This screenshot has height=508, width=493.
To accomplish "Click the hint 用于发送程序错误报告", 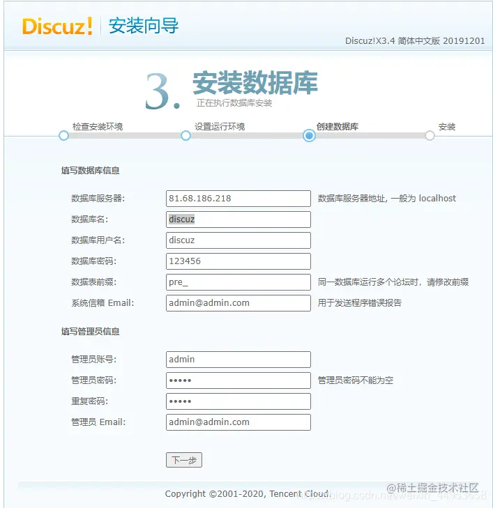I will click(359, 303).
